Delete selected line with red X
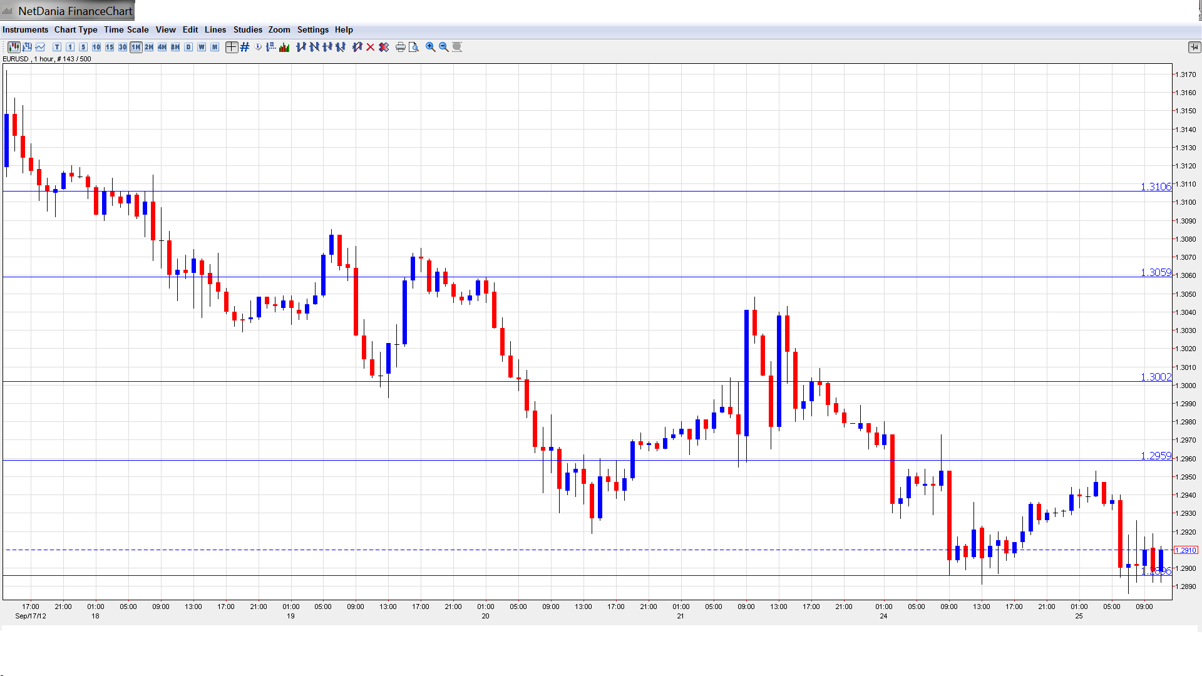This screenshot has height=676, width=1202. point(371,47)
